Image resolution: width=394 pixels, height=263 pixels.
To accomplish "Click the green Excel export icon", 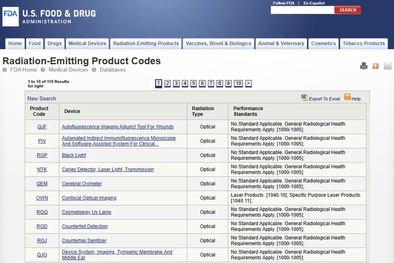I will coord(304,97).
